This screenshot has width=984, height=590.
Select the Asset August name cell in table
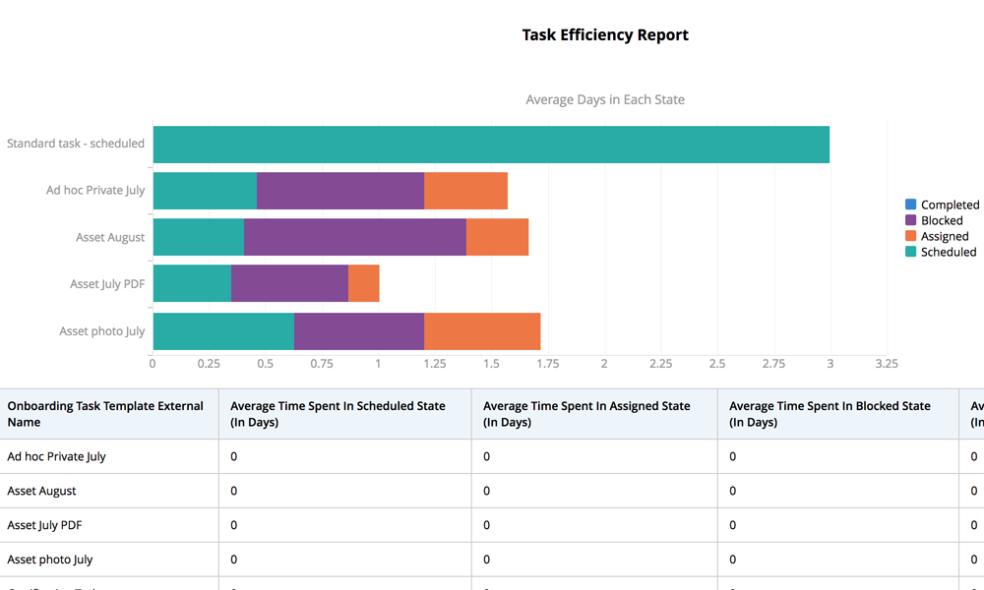pyautogui.click(x=41, y=491)
